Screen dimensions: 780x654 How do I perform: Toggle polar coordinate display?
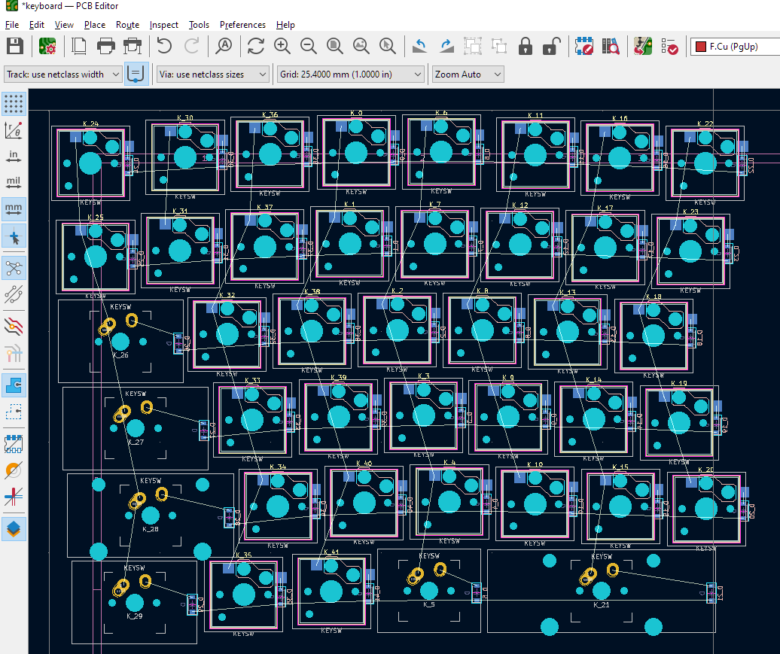(14, 129)
